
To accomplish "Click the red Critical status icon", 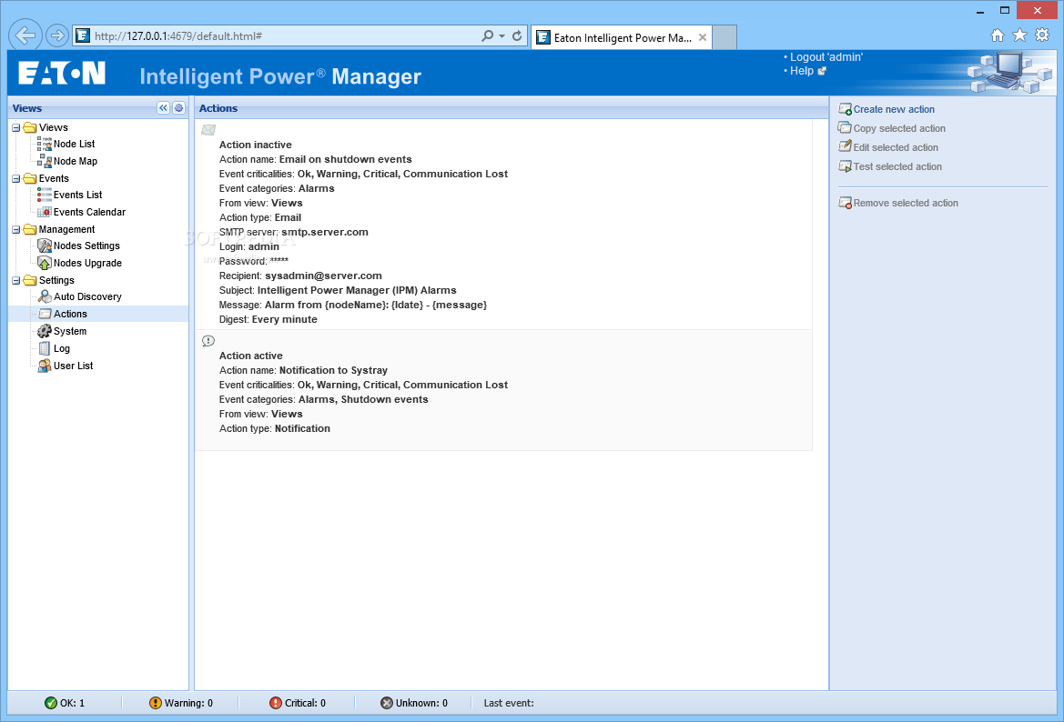I will click(x=276, y=703).
